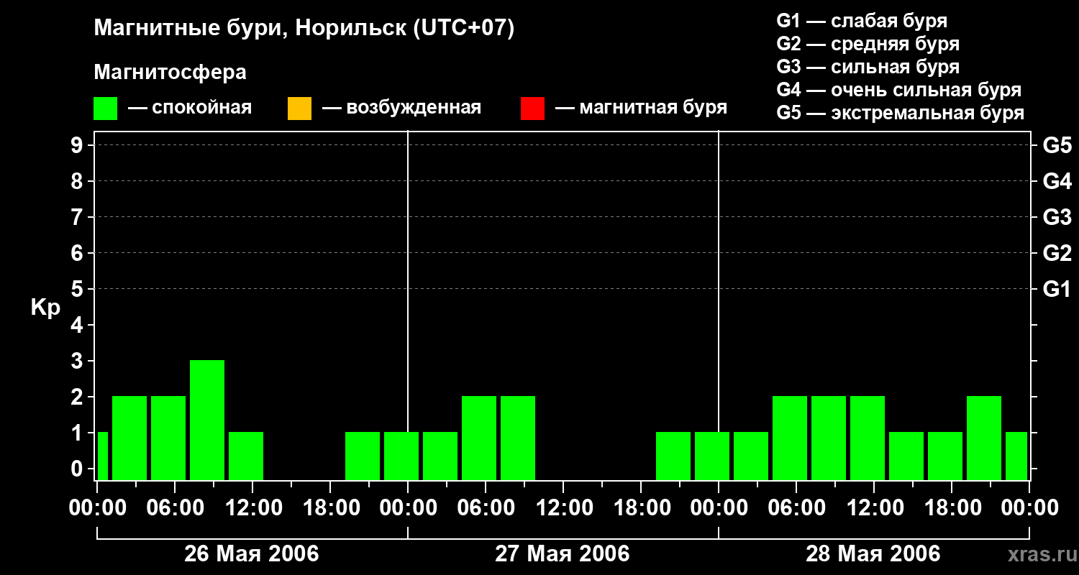Click the 'G4' label on the right axis
1079x575 pixels.
coord(1057,181)
